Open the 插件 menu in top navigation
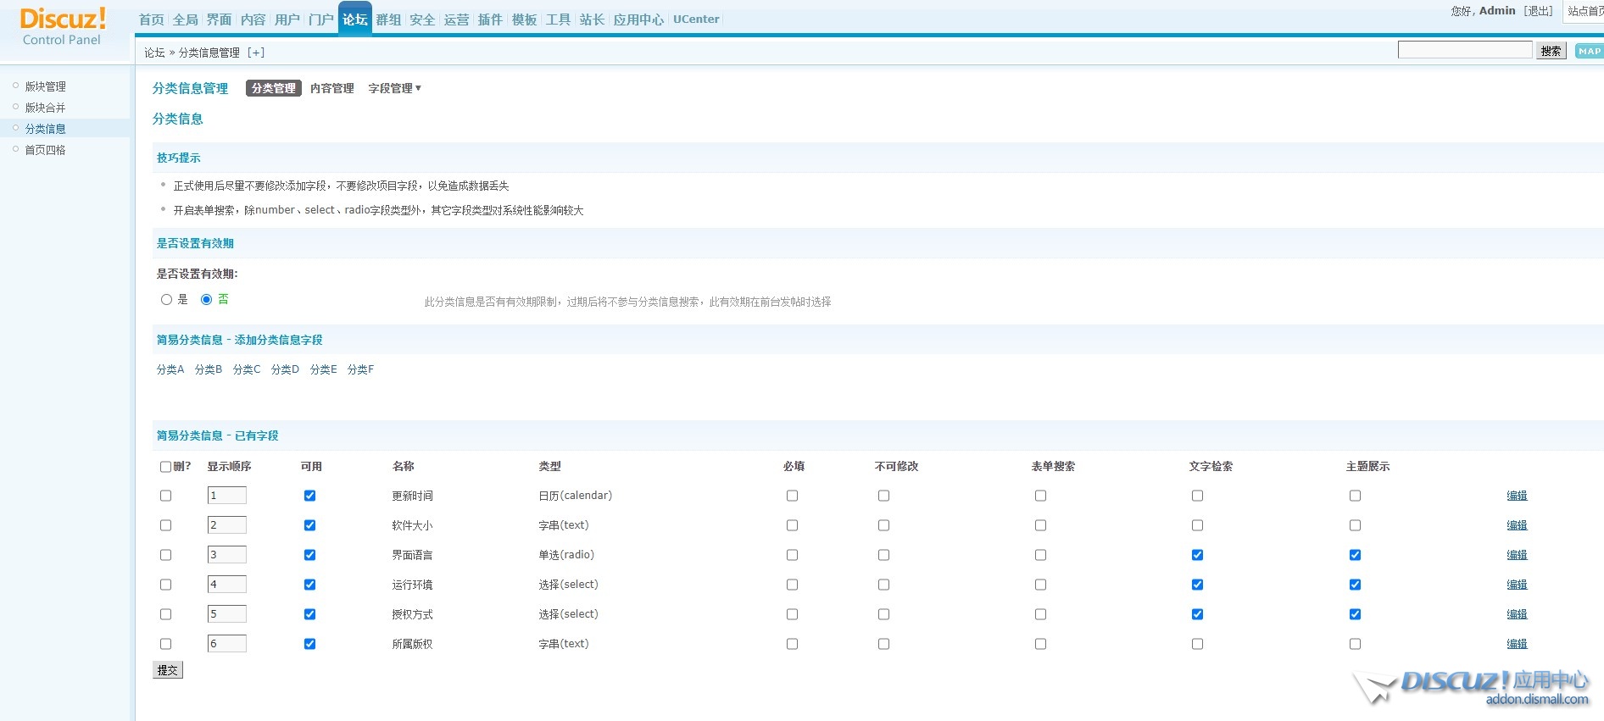This screenshot has height=721, width=1604. click(x=490, y=19)
